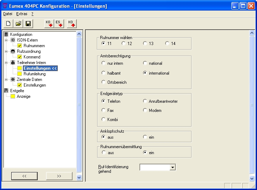
Task: Select the 'international' Amtsberechtigung option
Action: click(x=145, y=73)
